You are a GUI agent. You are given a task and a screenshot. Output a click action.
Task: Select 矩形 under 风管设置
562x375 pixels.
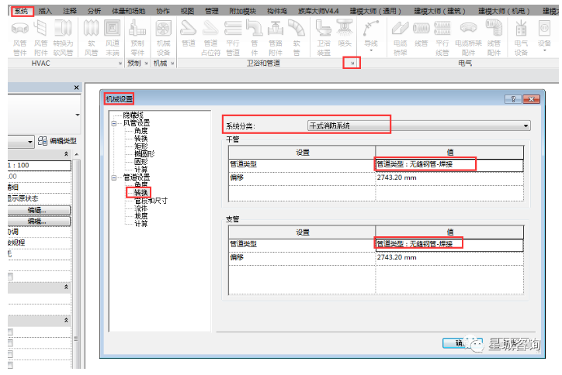[x=140, y=146]
